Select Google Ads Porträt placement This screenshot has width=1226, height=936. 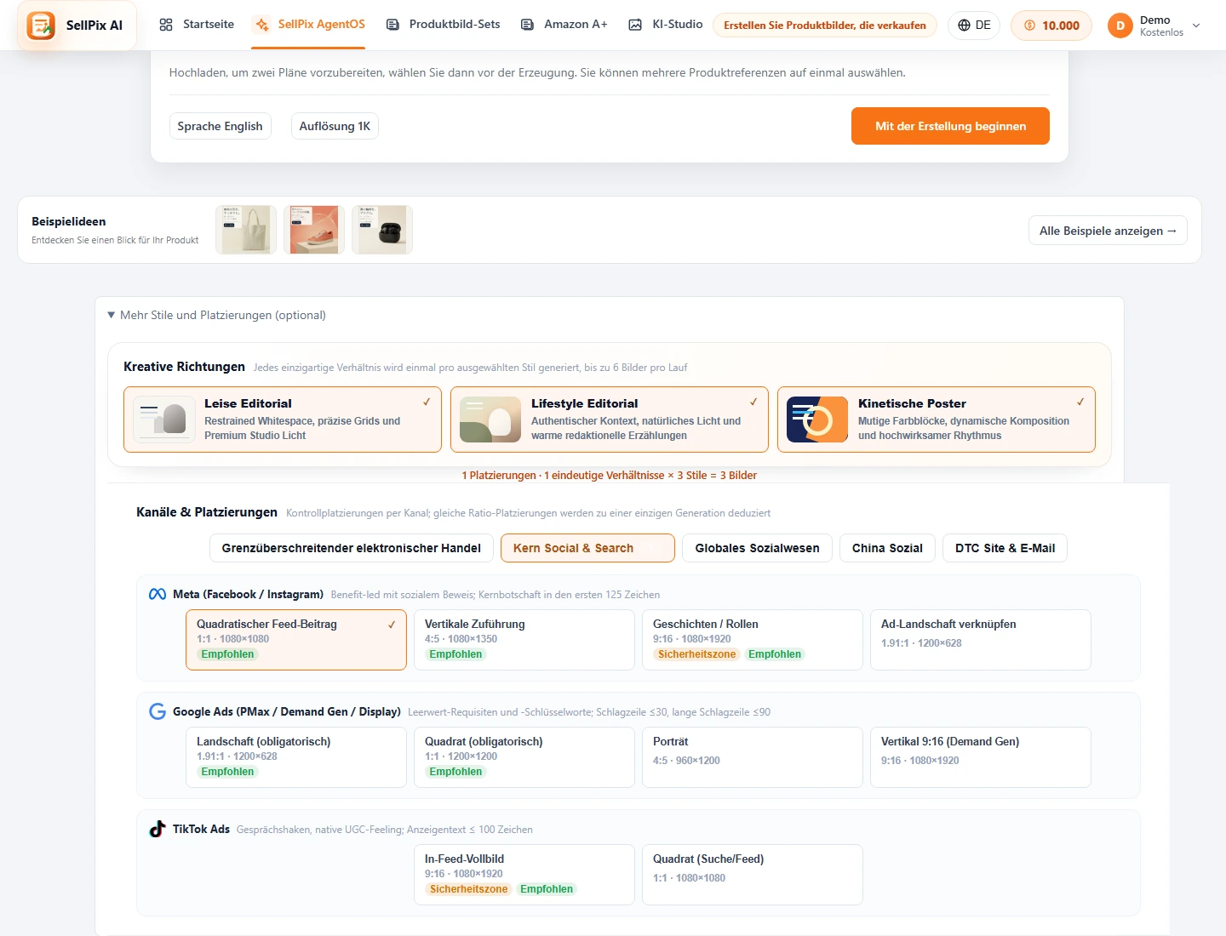pos(753,757)
